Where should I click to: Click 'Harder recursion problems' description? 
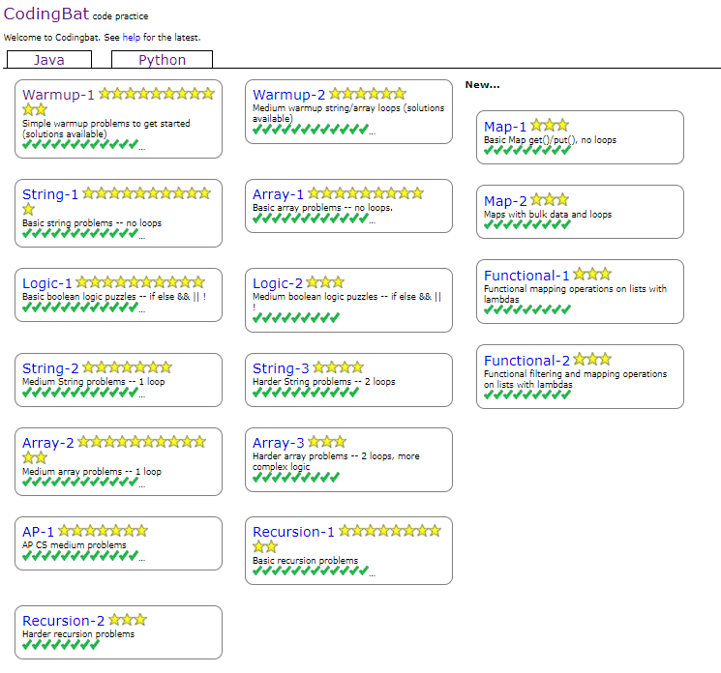(x=78, y=634)
